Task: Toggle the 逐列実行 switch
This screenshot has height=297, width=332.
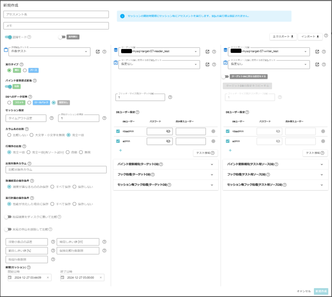Action: (62, 37)
